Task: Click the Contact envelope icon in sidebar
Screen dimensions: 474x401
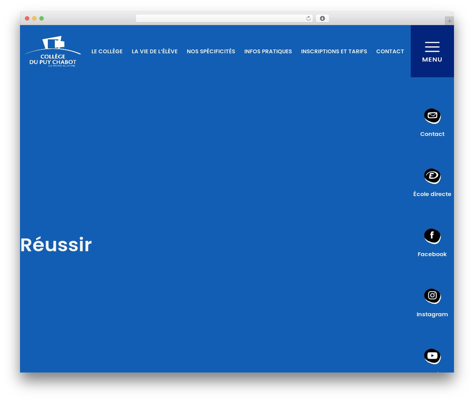Action: tap(432, 116)
